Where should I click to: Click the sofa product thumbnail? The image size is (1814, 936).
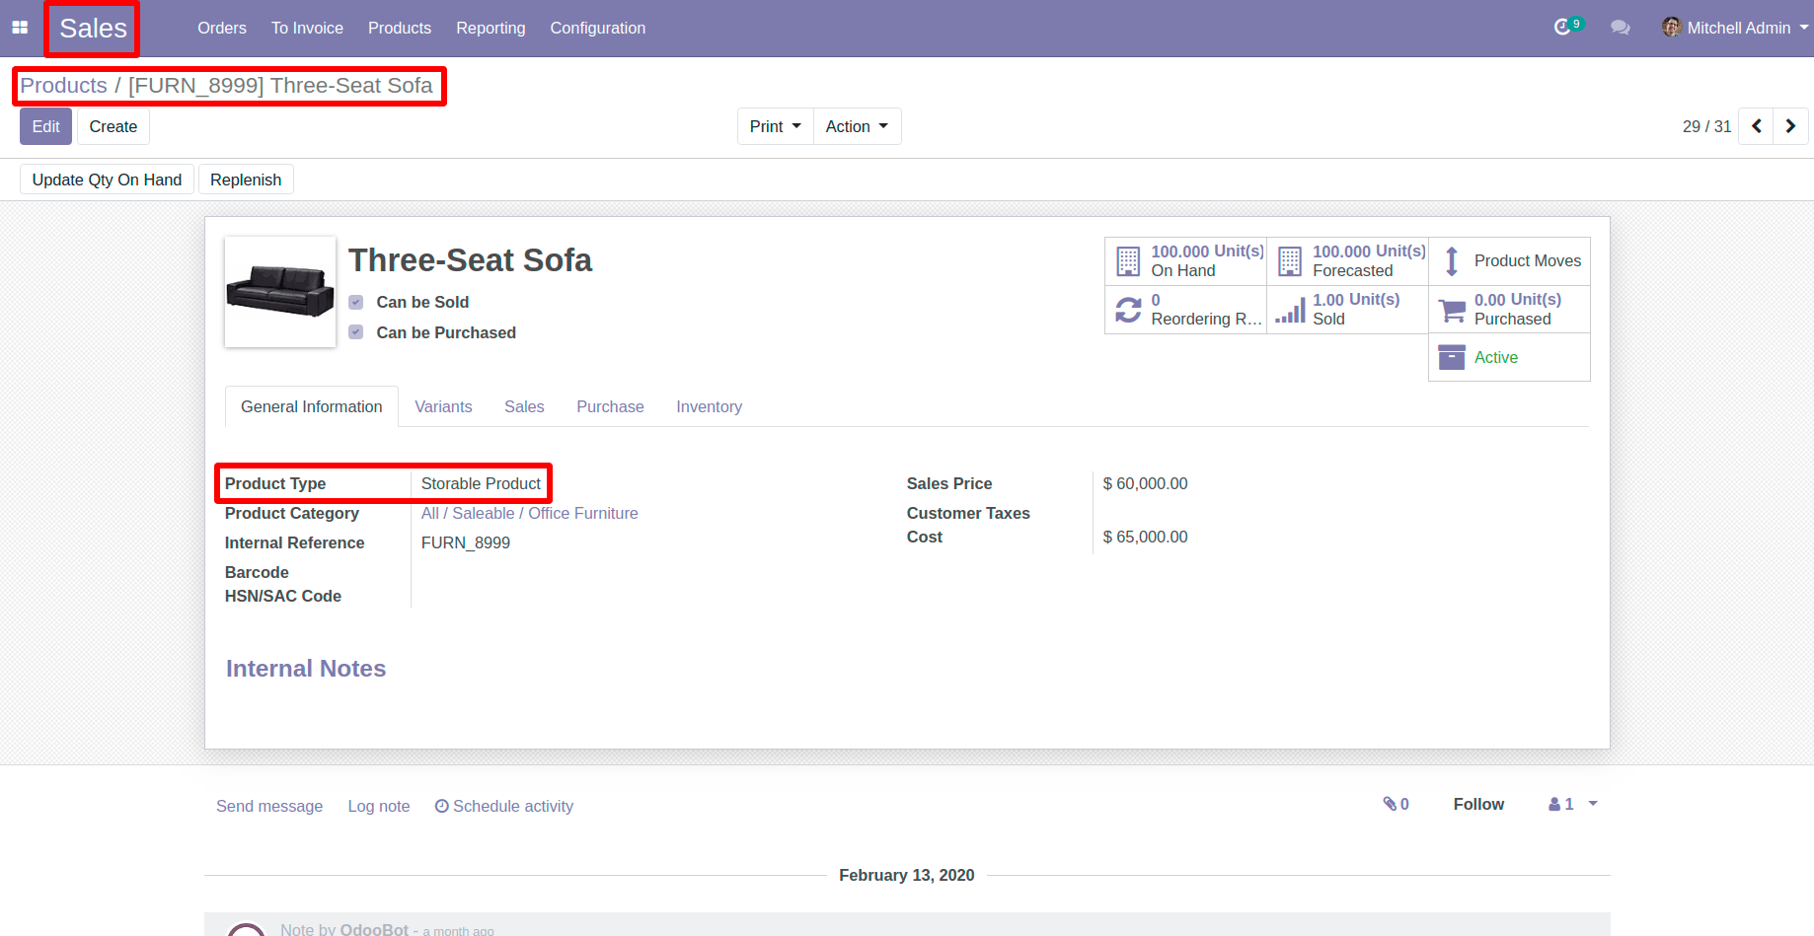[x=280, y=292]
